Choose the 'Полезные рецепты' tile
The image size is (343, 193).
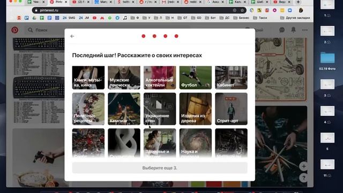pos(88,109)
